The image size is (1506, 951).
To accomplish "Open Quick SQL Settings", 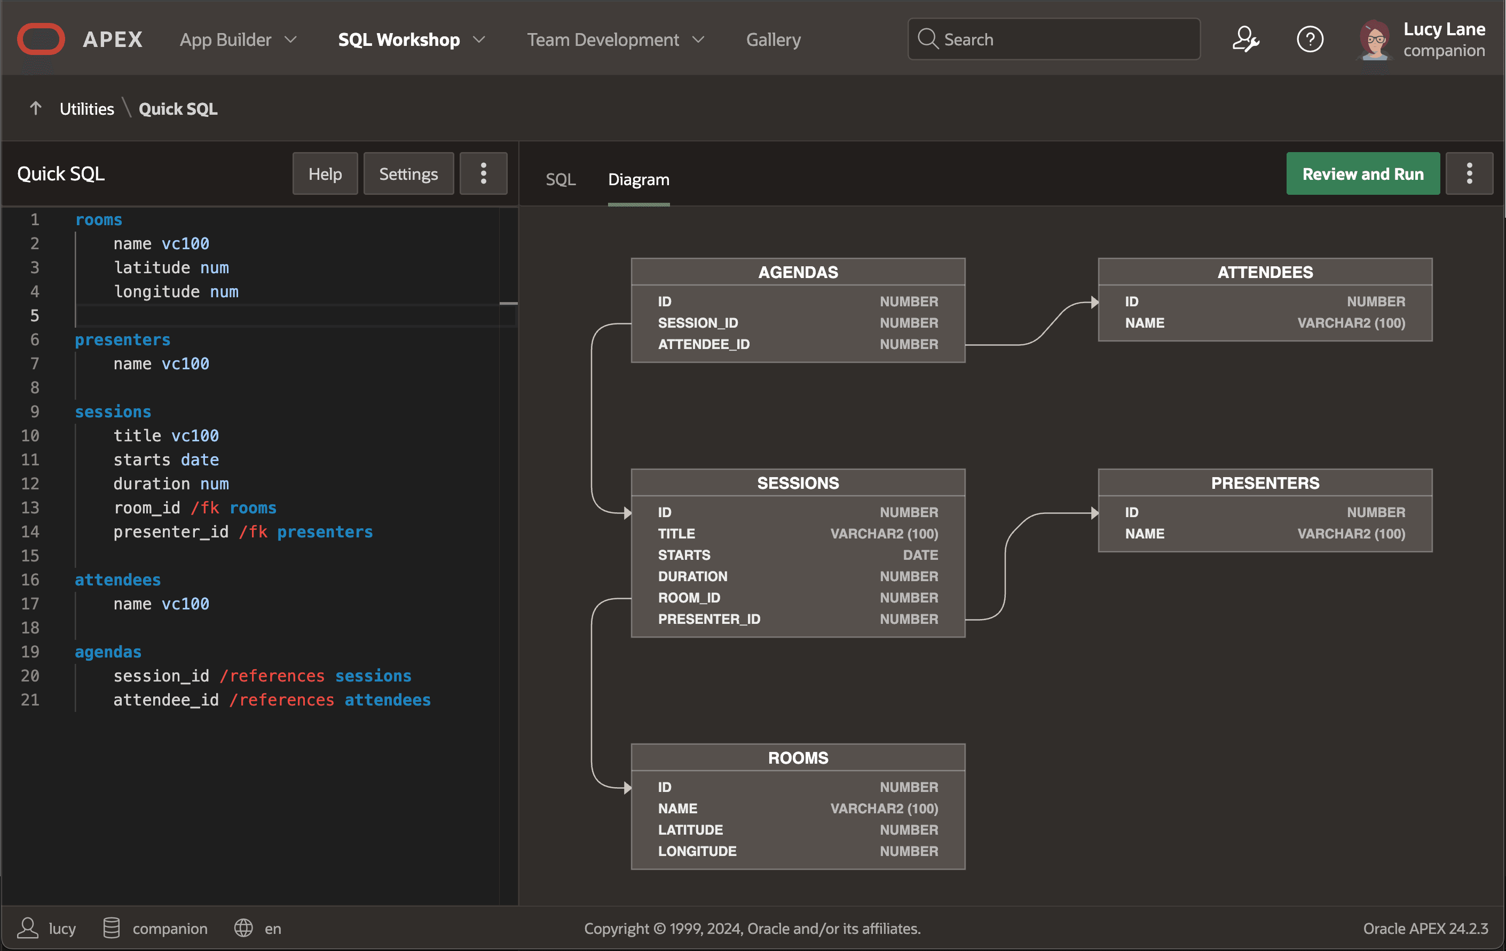I will 408,173.
